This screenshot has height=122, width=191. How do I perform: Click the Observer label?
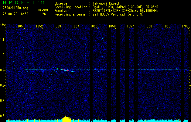pyautogui.click(x=62, y=3)
